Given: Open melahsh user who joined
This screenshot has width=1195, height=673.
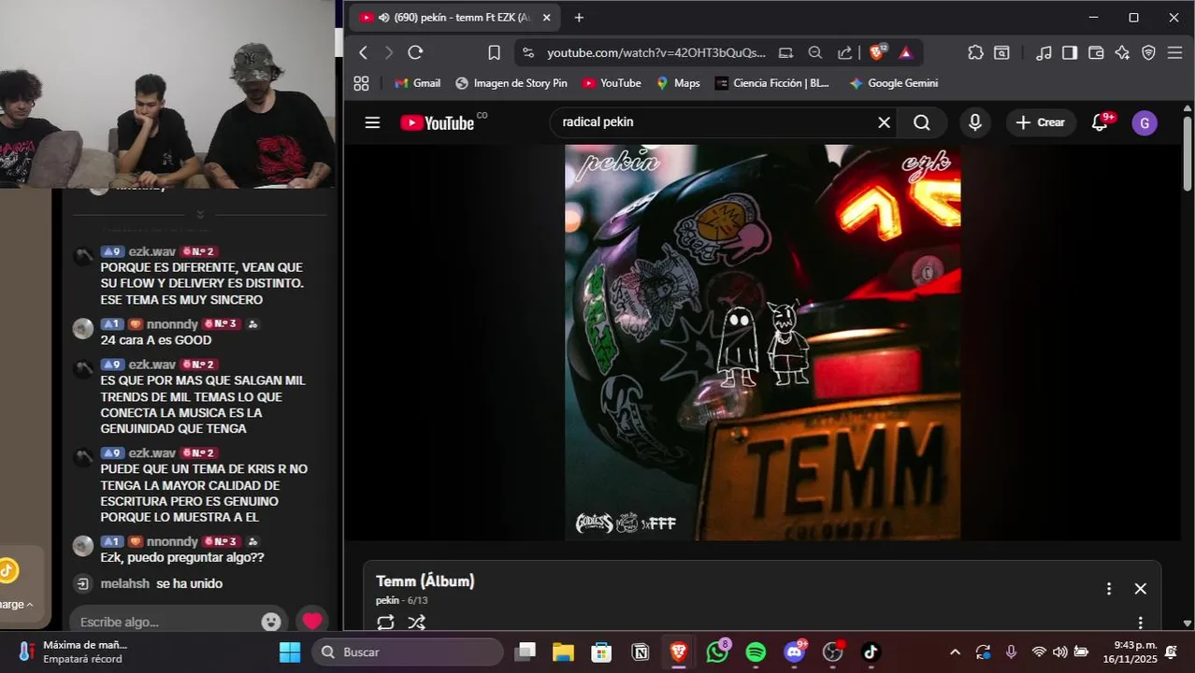Looking at the screenshot, I should 124,583.
